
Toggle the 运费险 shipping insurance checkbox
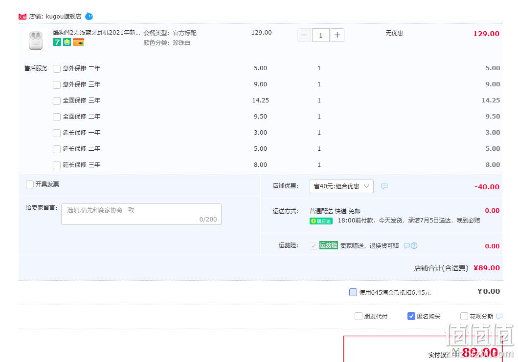click(314, 246)
